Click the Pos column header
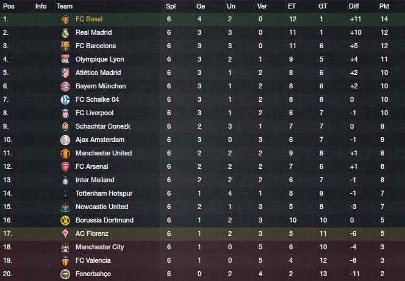Screen dimensions: 405x281 pos(9,7)
